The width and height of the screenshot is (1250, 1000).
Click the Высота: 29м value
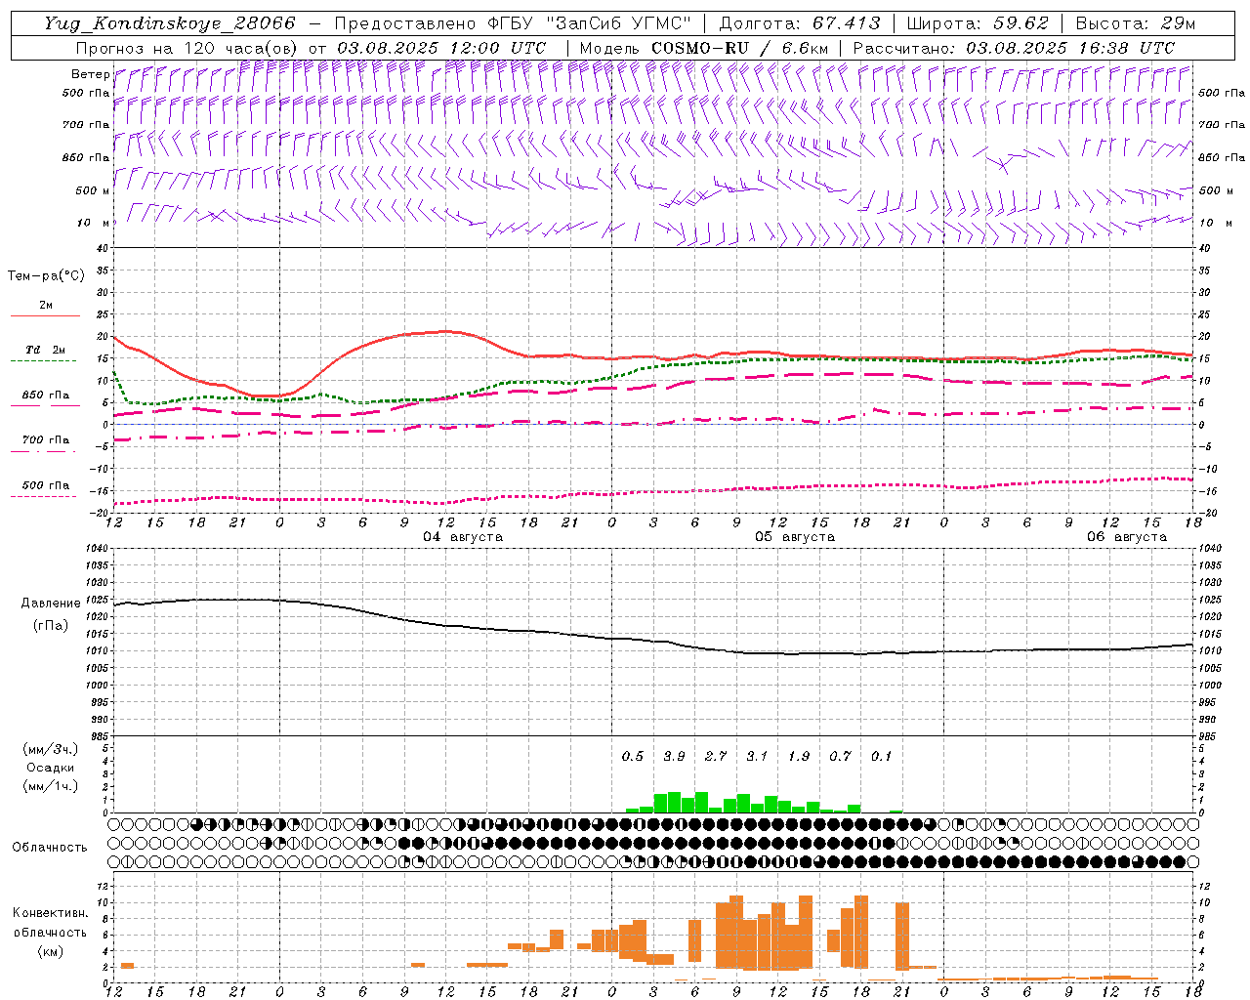[1135, 23]
